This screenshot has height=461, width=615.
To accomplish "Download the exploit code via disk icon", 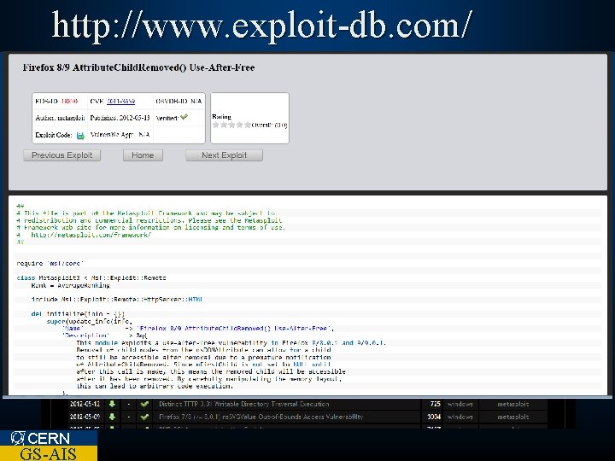I will [80, 136].
